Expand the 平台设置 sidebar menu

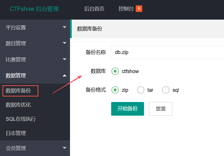35,27
